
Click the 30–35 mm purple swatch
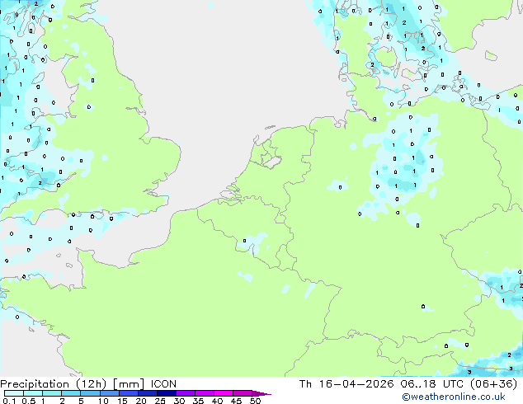(185, 393)
